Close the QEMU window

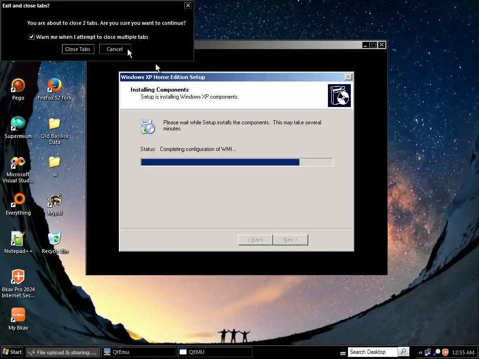(x=382, y=45)
